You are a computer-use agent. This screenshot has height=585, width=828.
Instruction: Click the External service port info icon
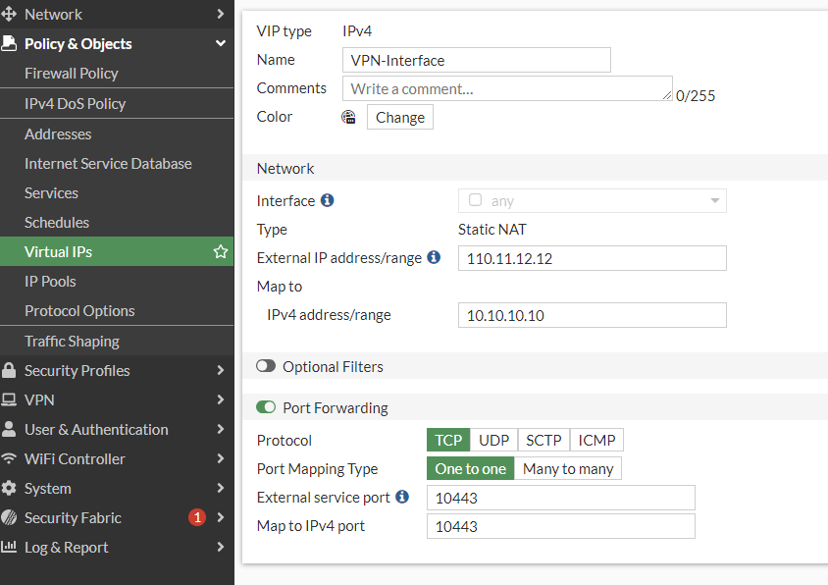(x=402, y=497)
